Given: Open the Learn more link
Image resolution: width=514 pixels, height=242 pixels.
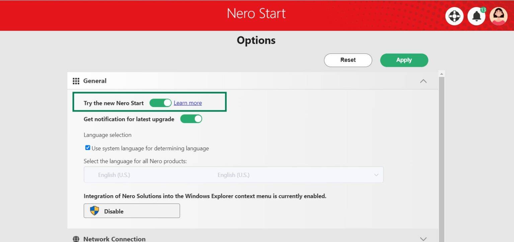Looking at the screenshot, I should pos(187,103).
